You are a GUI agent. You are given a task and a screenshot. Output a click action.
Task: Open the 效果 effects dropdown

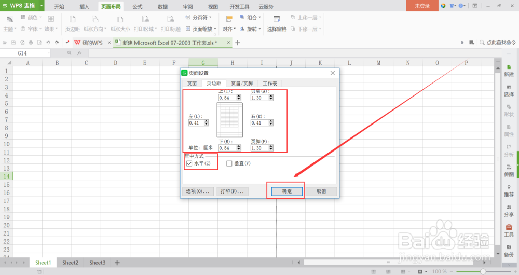point(51,23)
